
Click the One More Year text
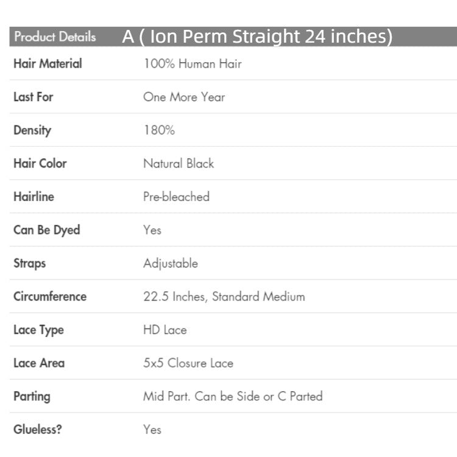tap(184, 97)
